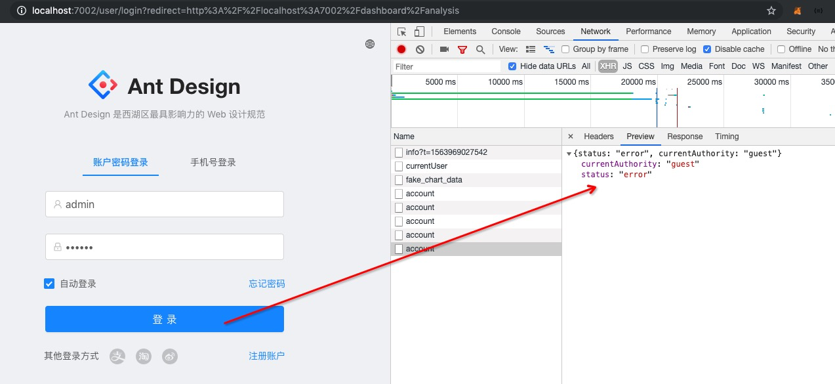Switch to 手机号登录 tab
The height and width of the screenshot is (384, 835).
213,162
